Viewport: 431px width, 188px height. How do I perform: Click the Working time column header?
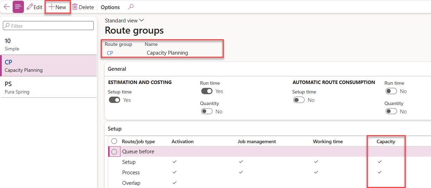(x=328, y=141)
